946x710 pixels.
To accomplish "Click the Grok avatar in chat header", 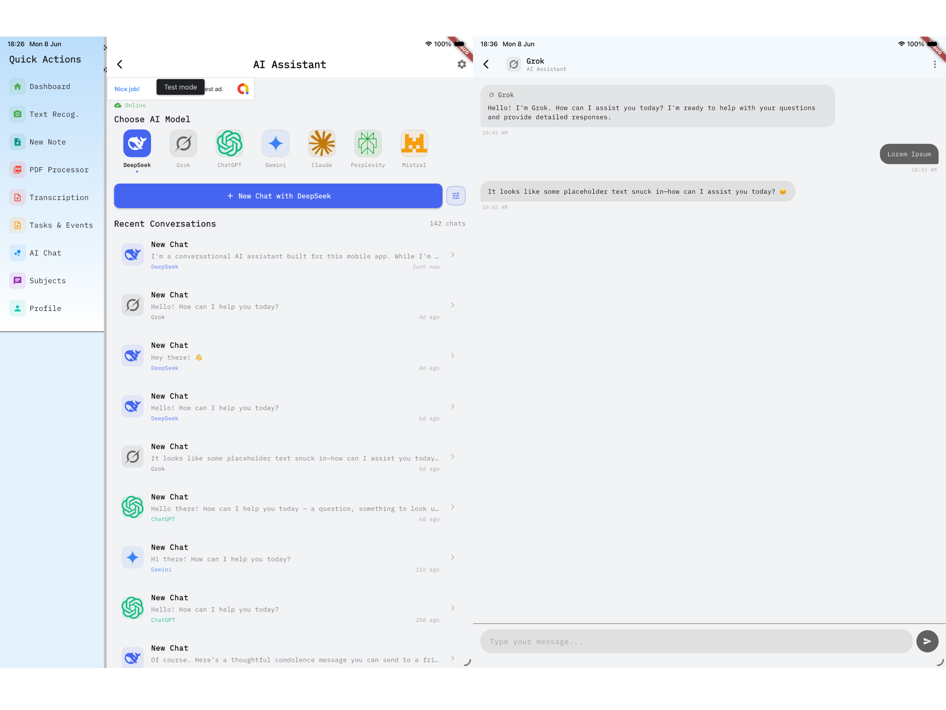I will [x=513, y=64].
